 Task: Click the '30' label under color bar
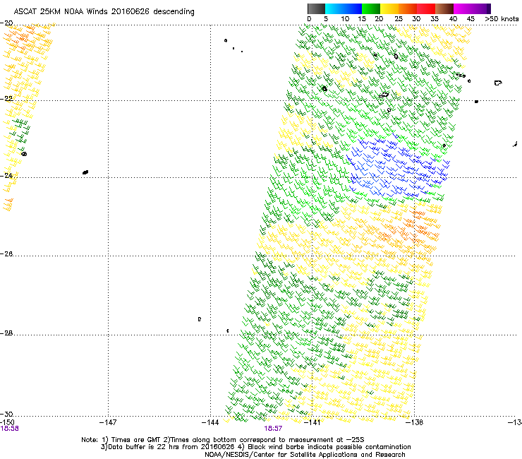pyautogui.click(x=416, y=19)
